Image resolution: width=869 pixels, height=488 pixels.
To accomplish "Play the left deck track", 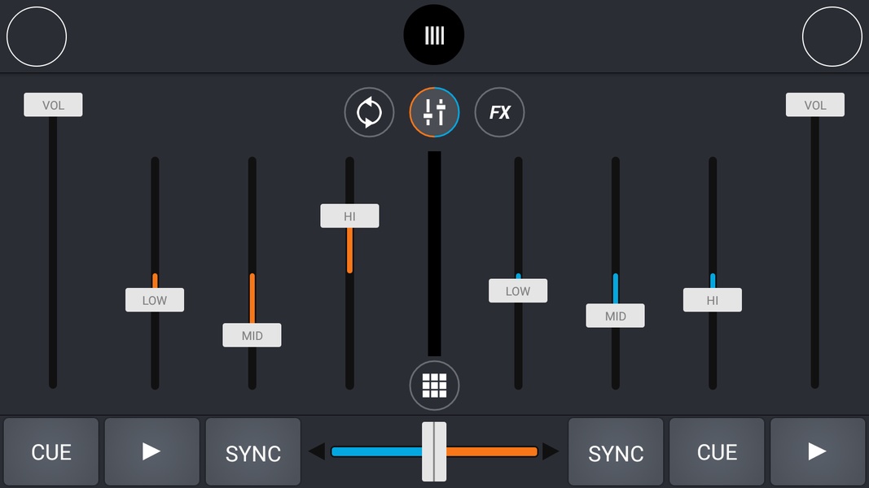I will 151,452.
